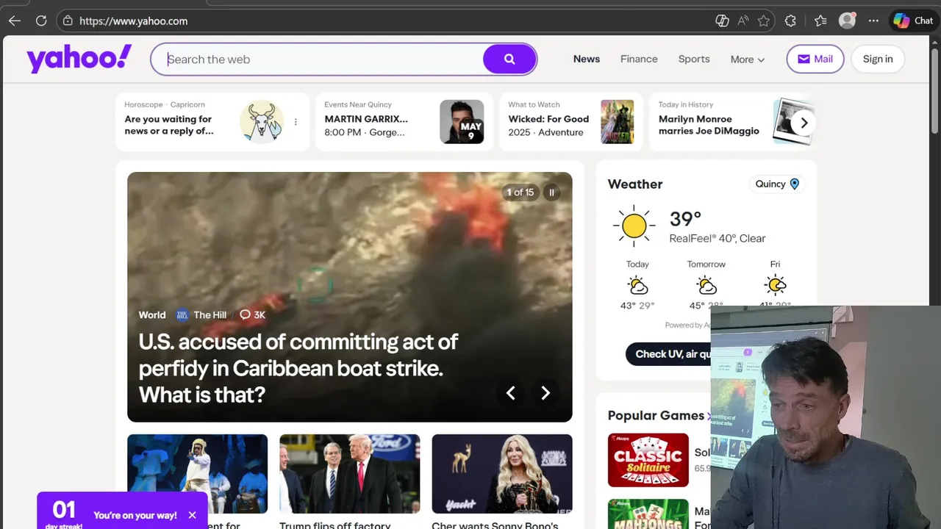
Task: Open the translate page icon in address bar
Action: pyautogui.click(x=722, y=21)
